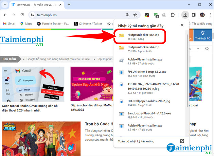Open the Chrome profile avatar
Image resolution: width=214 pixels, height=156 pixels.
pyautogui.click(x=202, y=15)
